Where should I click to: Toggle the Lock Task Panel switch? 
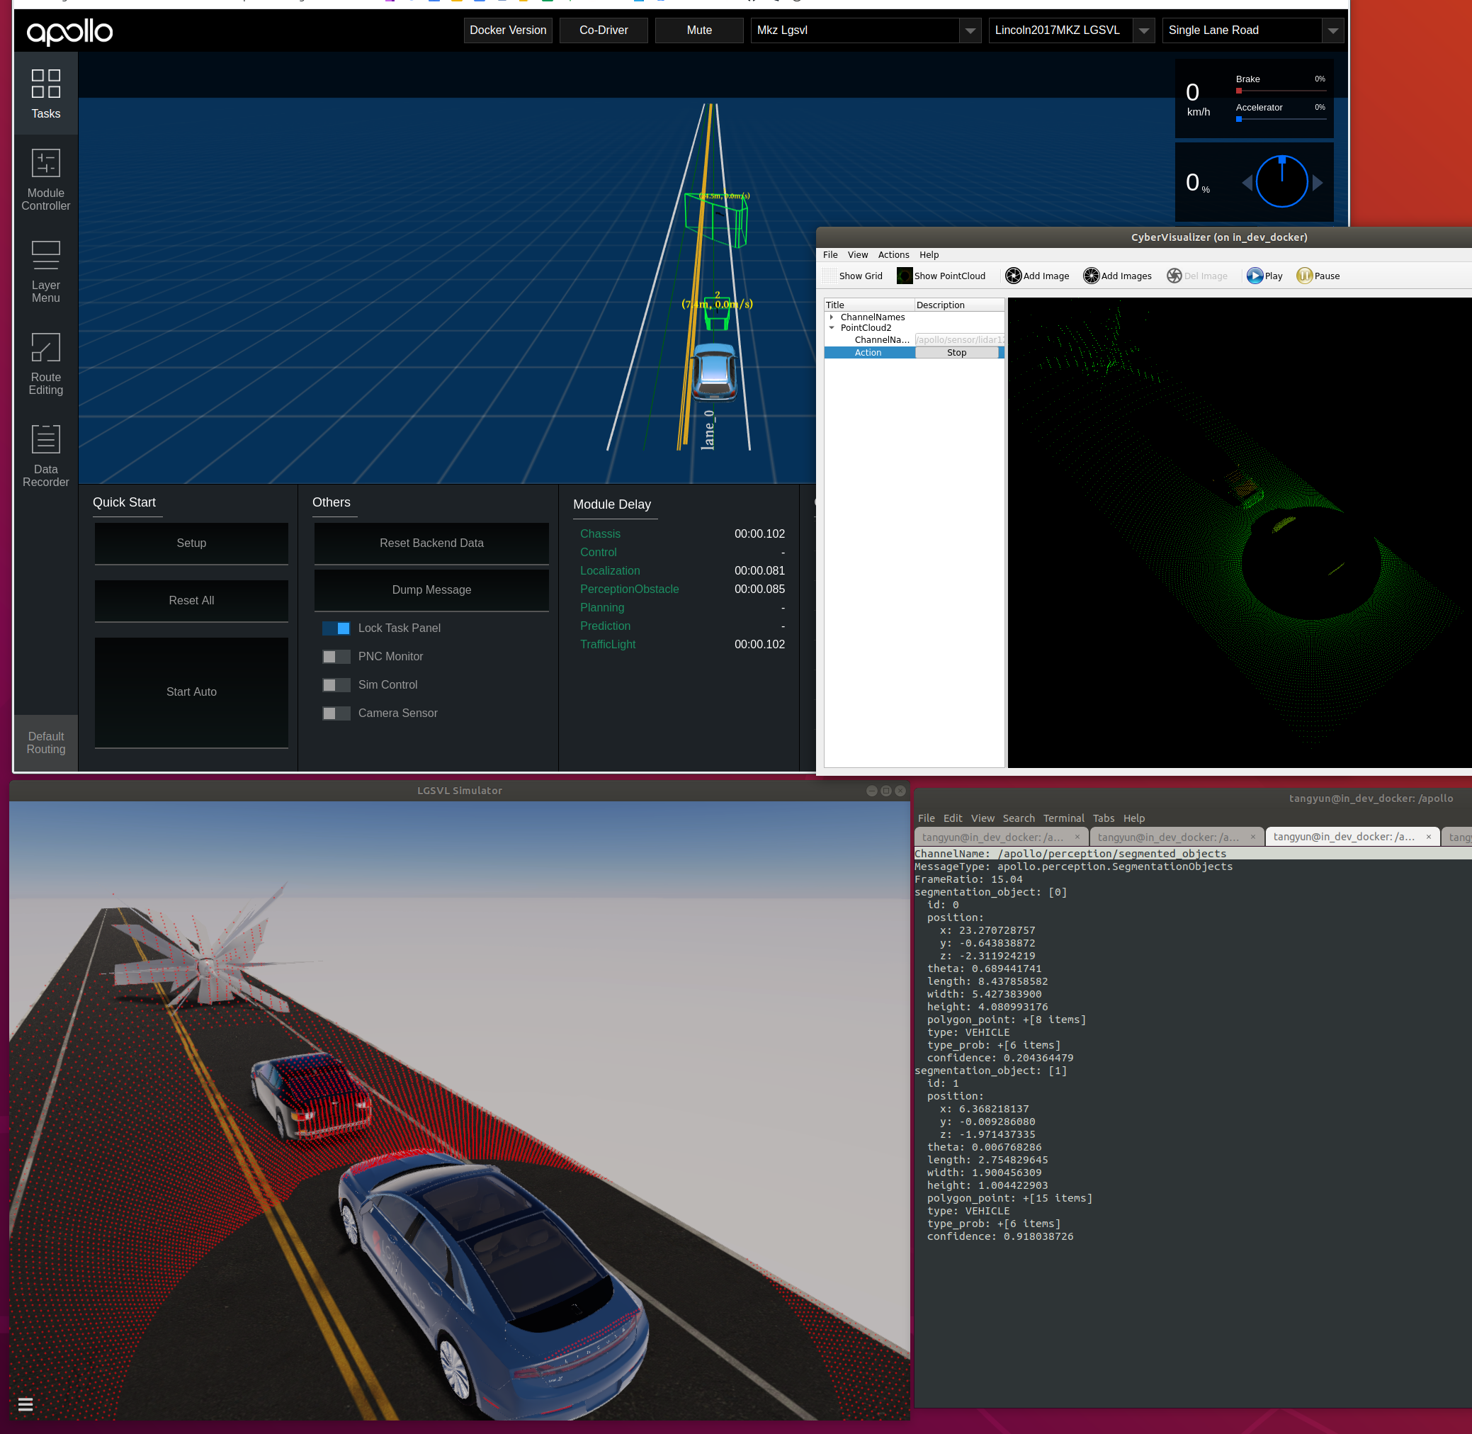click(x=336, y=628)
